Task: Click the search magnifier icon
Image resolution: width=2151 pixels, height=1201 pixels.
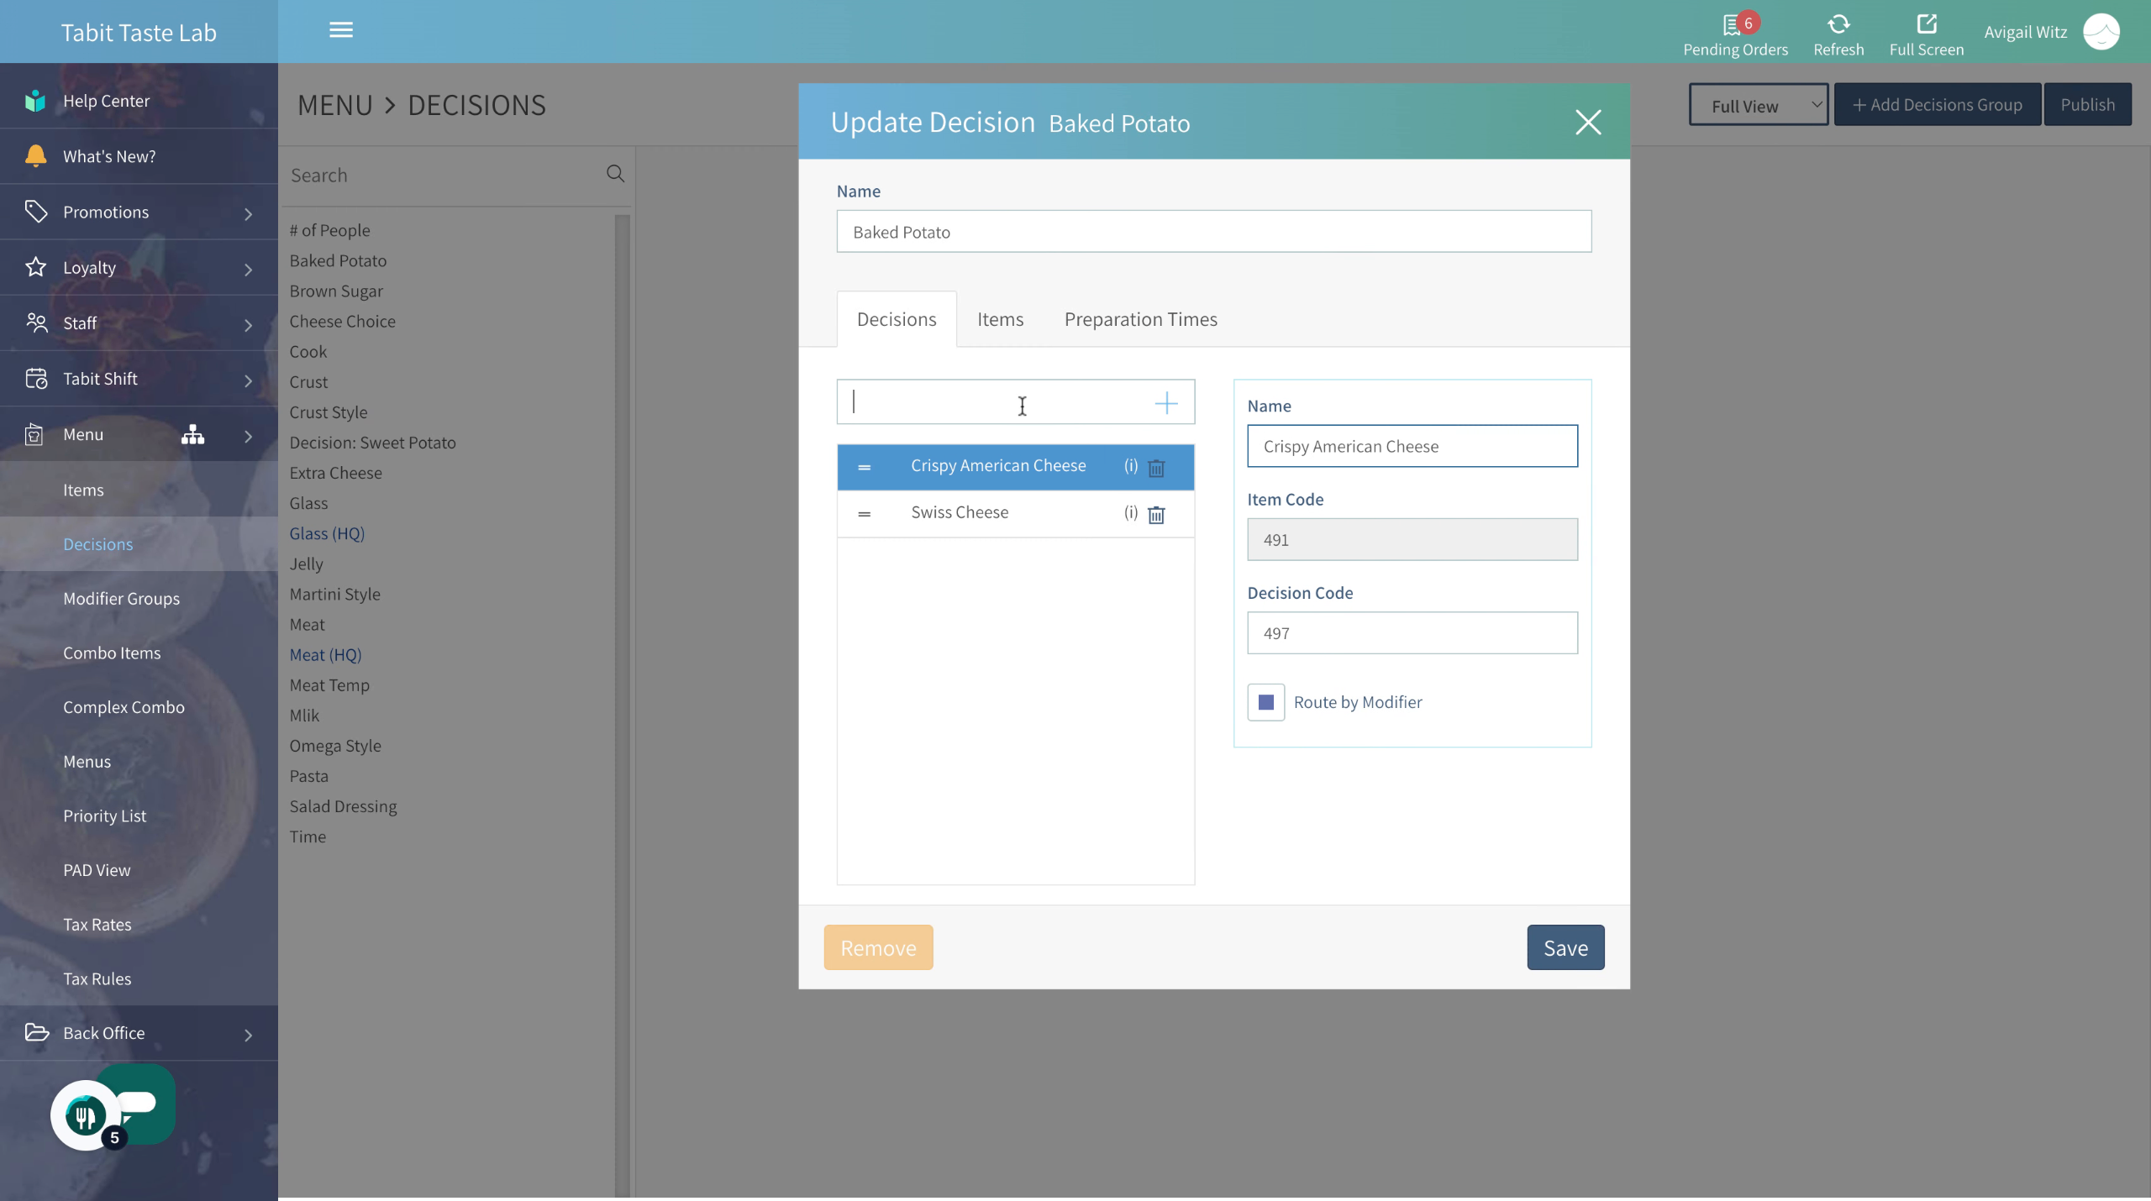Action: tap(615, 174)
